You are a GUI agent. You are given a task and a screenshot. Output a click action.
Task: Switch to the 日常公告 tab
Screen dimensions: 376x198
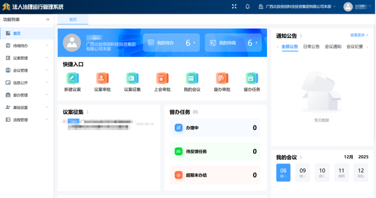click(311, 46)
